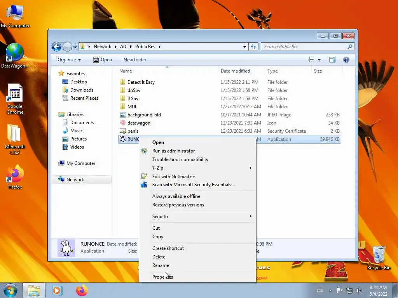Select Libraries in the navigation pane
398x298 pixels.
pyautogui.click(x=75, y=114)
